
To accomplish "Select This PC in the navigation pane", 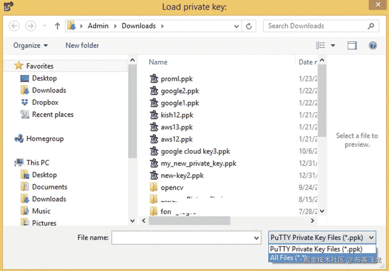I will 38,163.
